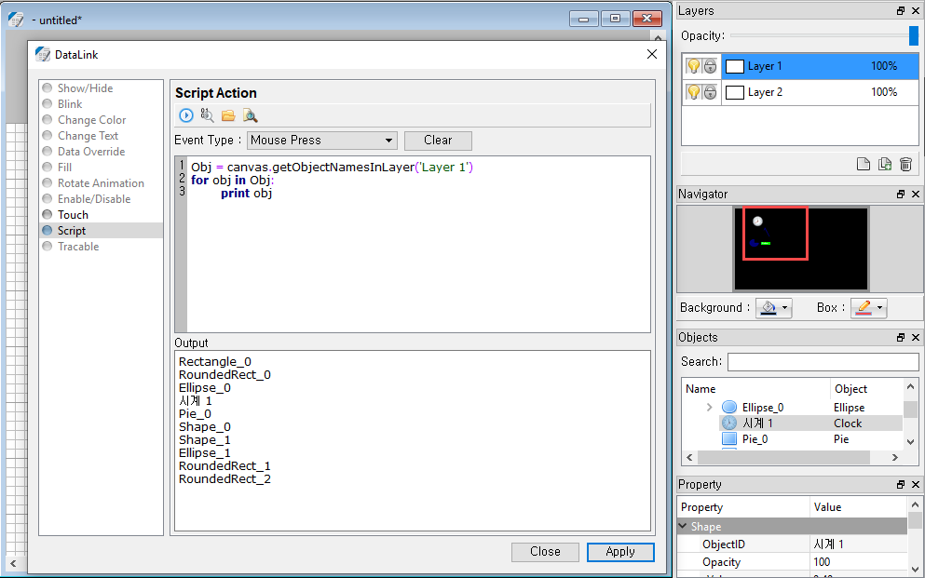Select the Script action radio

click(48, 231)
